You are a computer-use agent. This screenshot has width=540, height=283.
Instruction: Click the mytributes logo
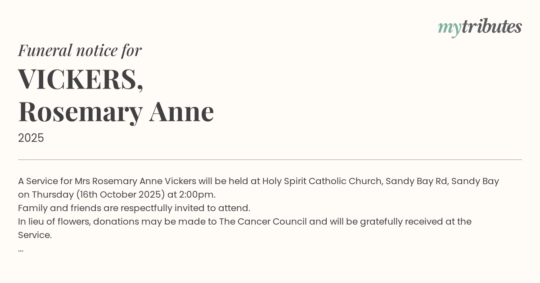480,27
